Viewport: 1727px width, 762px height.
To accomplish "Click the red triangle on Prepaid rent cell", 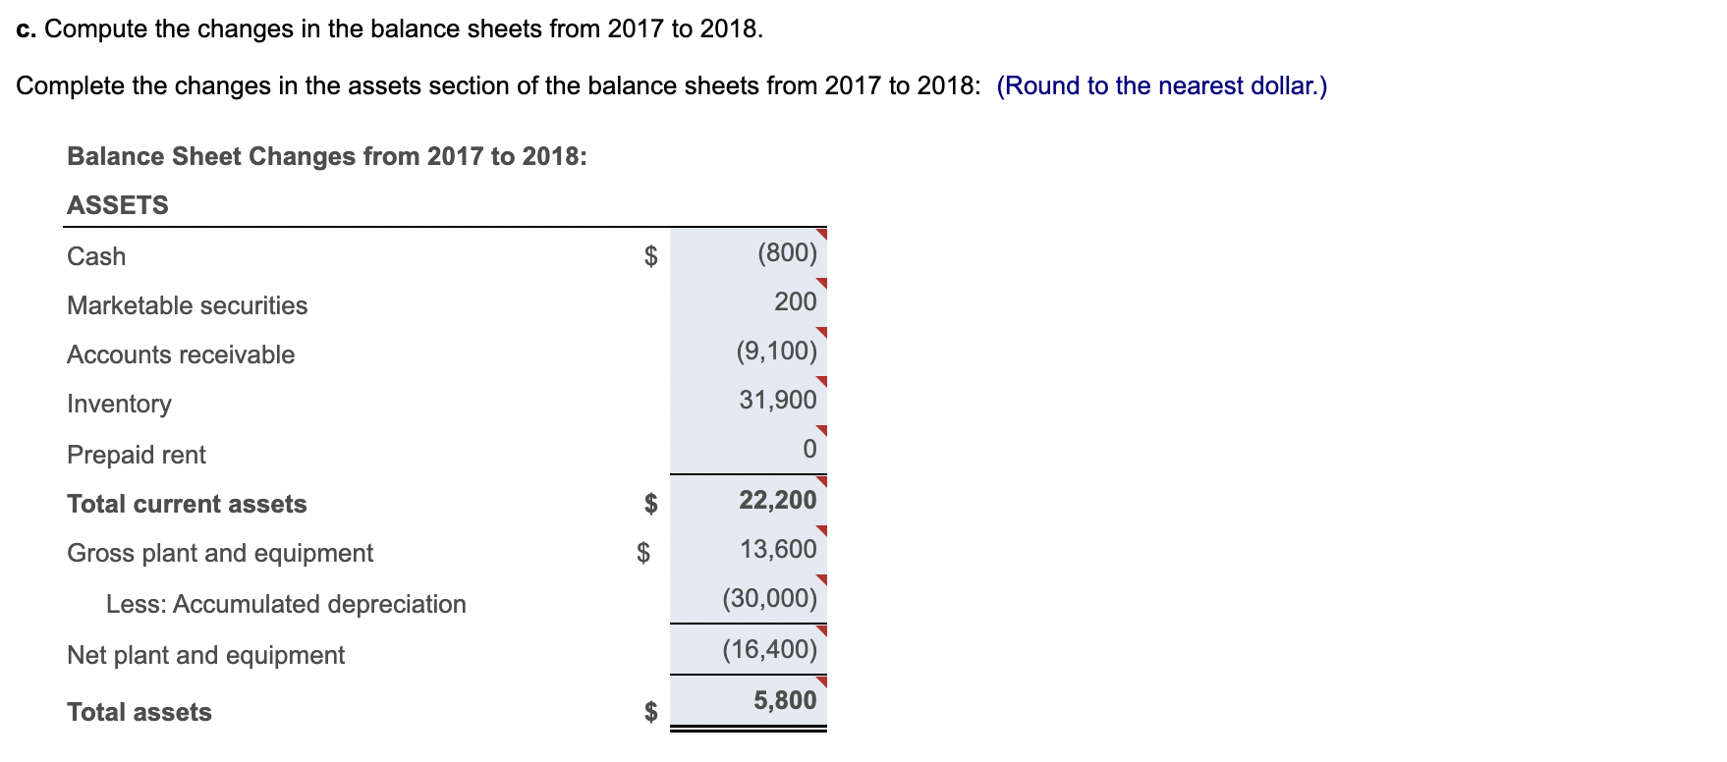I will (x=821, y=431).
